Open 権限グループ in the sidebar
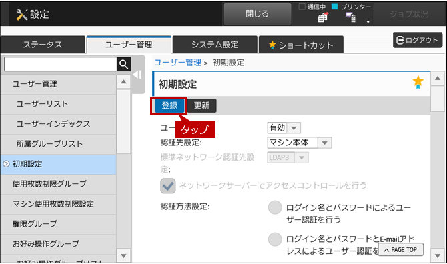This screenshot has width=447, height=264. (59, 224)
